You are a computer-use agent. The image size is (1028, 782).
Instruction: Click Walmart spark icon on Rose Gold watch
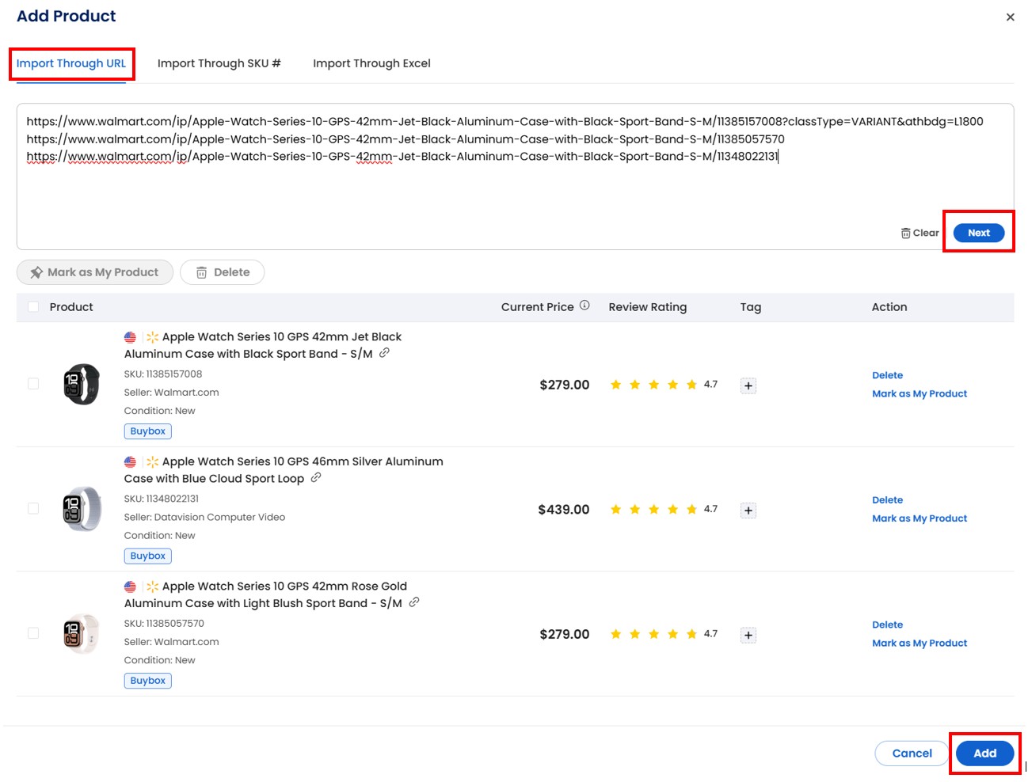click(x=152, y=586)
